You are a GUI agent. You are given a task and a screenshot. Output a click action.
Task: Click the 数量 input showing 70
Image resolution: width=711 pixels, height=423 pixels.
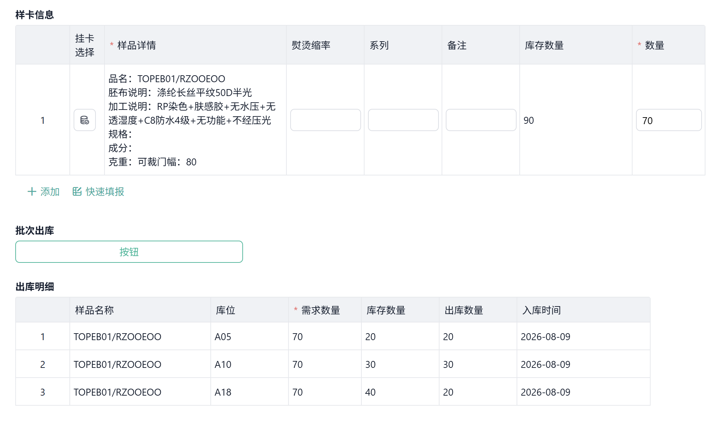669,120
